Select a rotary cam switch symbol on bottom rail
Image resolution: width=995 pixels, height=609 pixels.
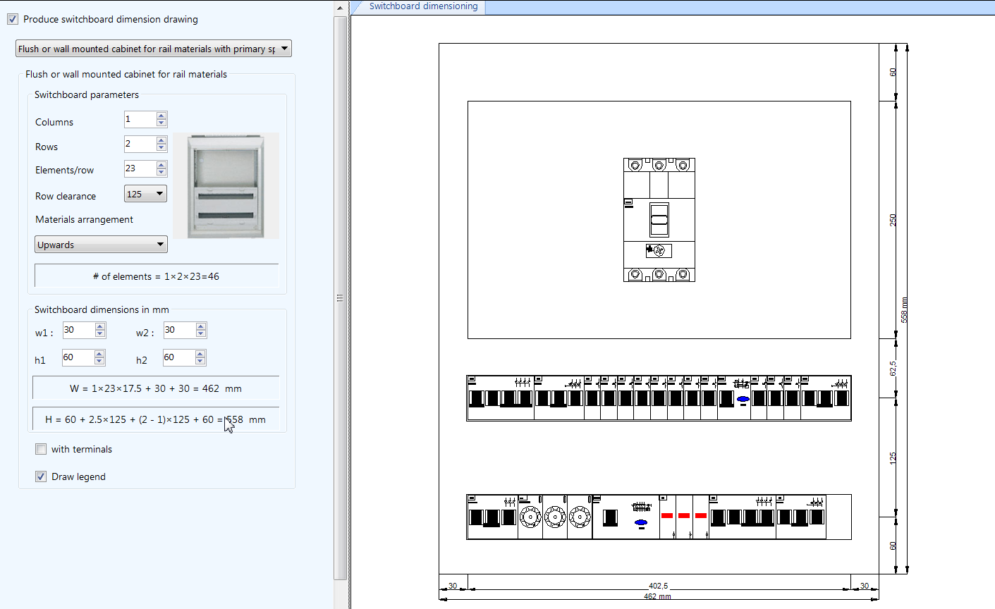click(555, 517)
